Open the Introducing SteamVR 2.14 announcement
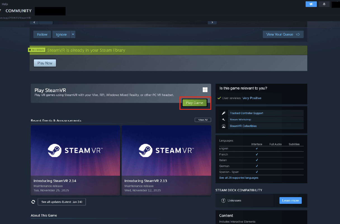 [x=75, y=160]
